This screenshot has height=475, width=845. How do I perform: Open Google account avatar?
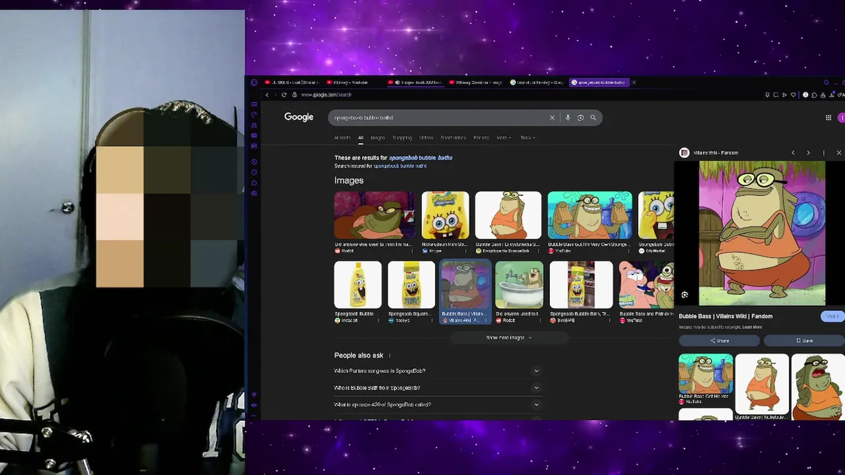click(841, 117)
